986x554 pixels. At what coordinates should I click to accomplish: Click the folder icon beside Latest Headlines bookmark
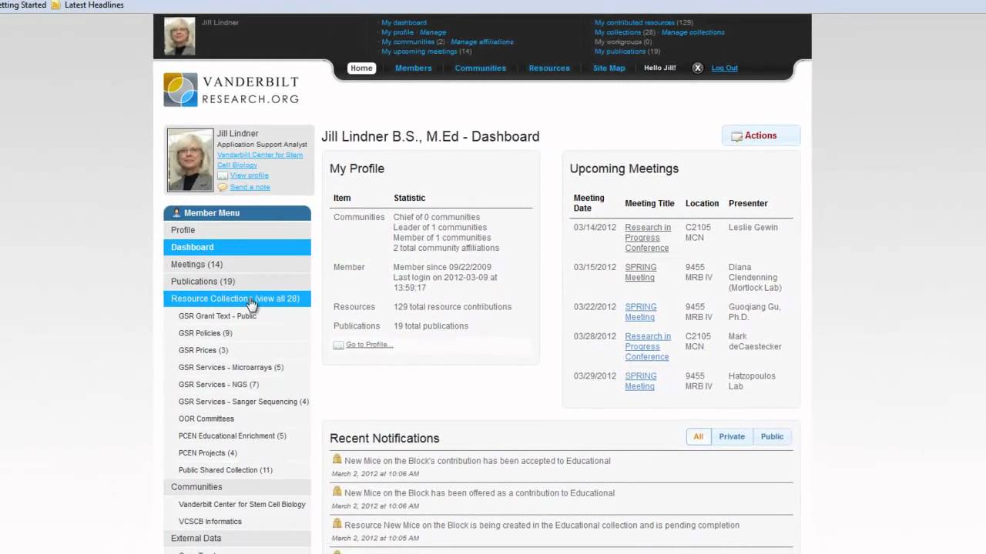55,5
